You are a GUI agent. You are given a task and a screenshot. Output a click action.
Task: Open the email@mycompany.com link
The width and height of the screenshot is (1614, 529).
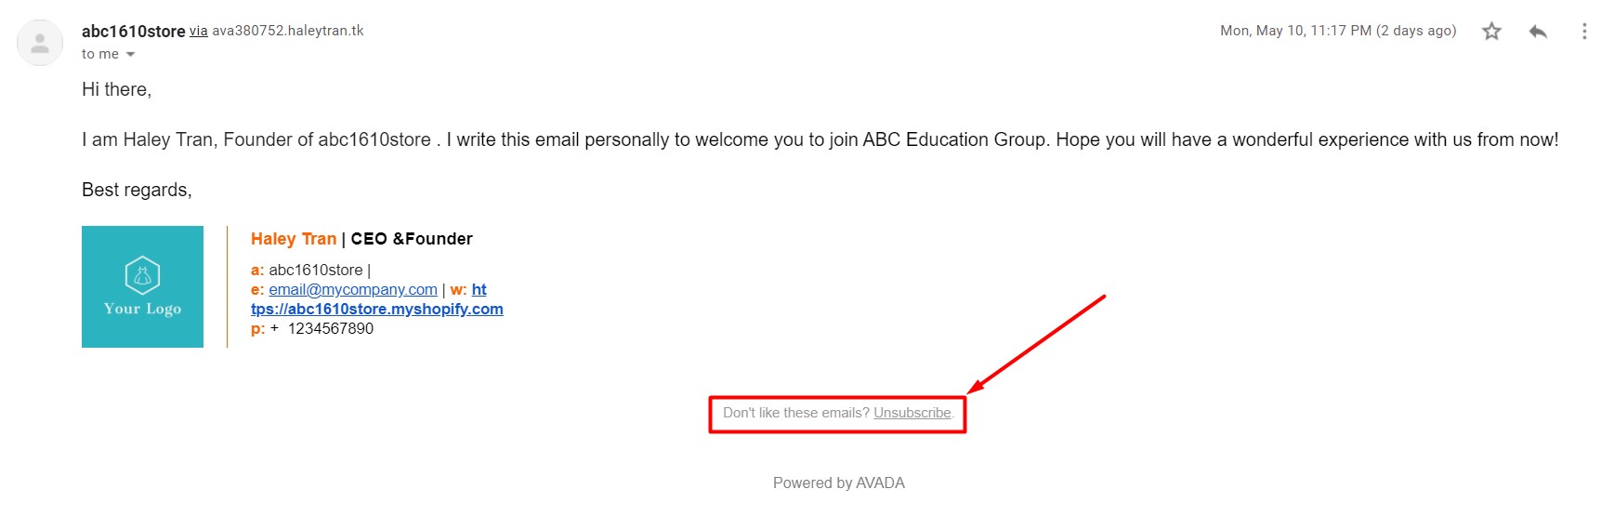point(353,290)
